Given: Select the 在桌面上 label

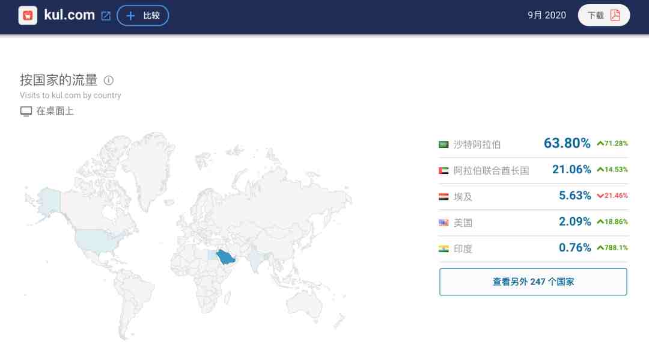Looking at the screenshot, I should [55, 111].
